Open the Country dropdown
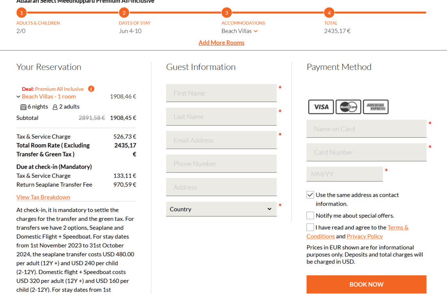447x294 pixels. tap(221, 209)
